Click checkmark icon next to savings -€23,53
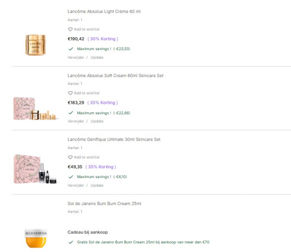 click(x=71, y=48)
